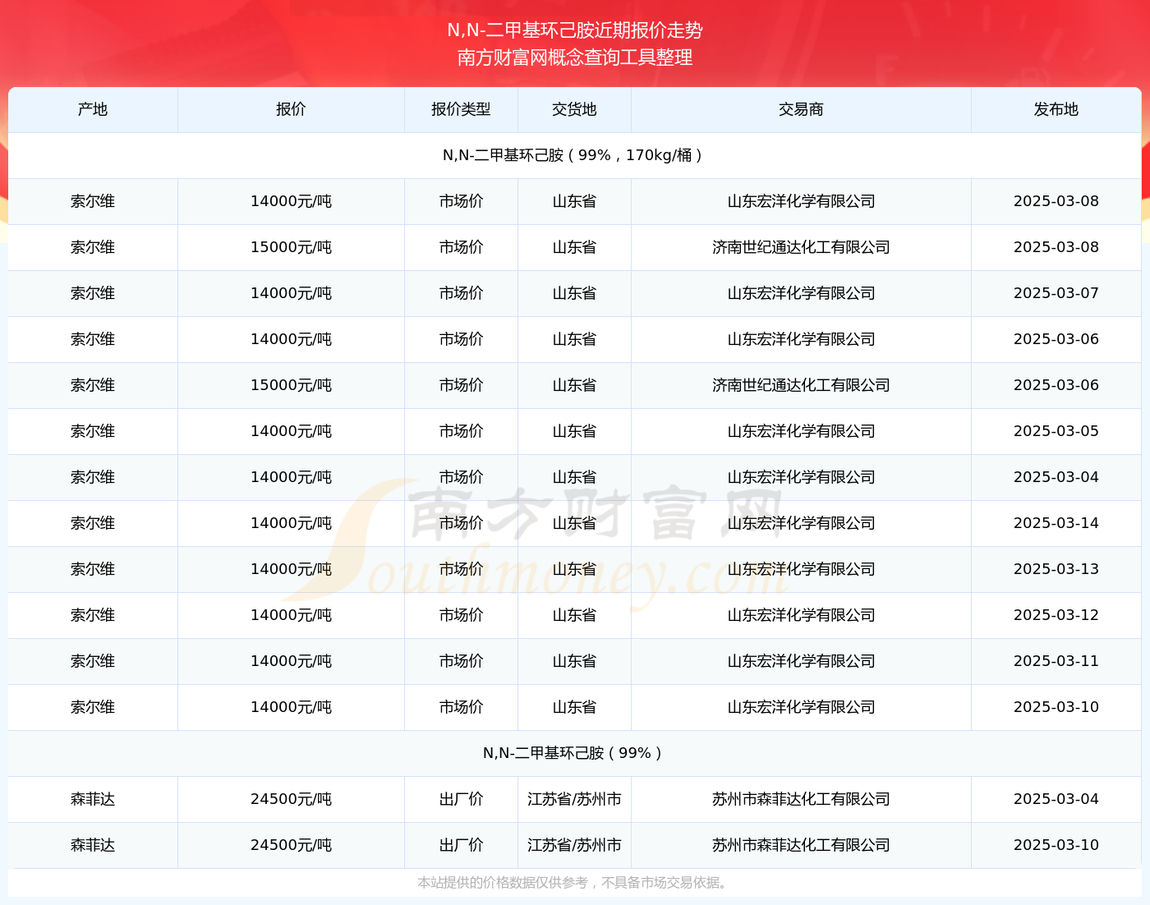1150x905 pixels.
Task: Click the 交货地 column header
Action: pos(574,109)
